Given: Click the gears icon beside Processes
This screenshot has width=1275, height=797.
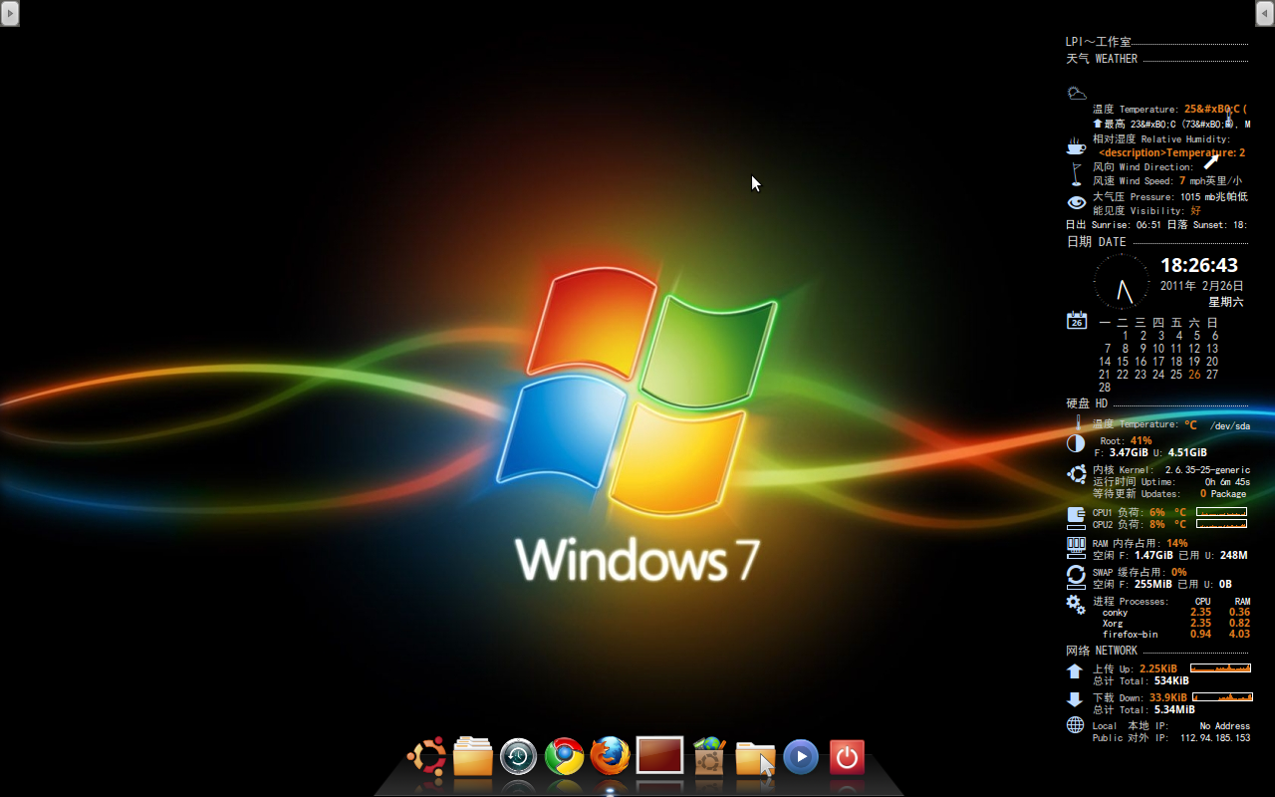Looking at the screenshot, I should coord(1076,604).
